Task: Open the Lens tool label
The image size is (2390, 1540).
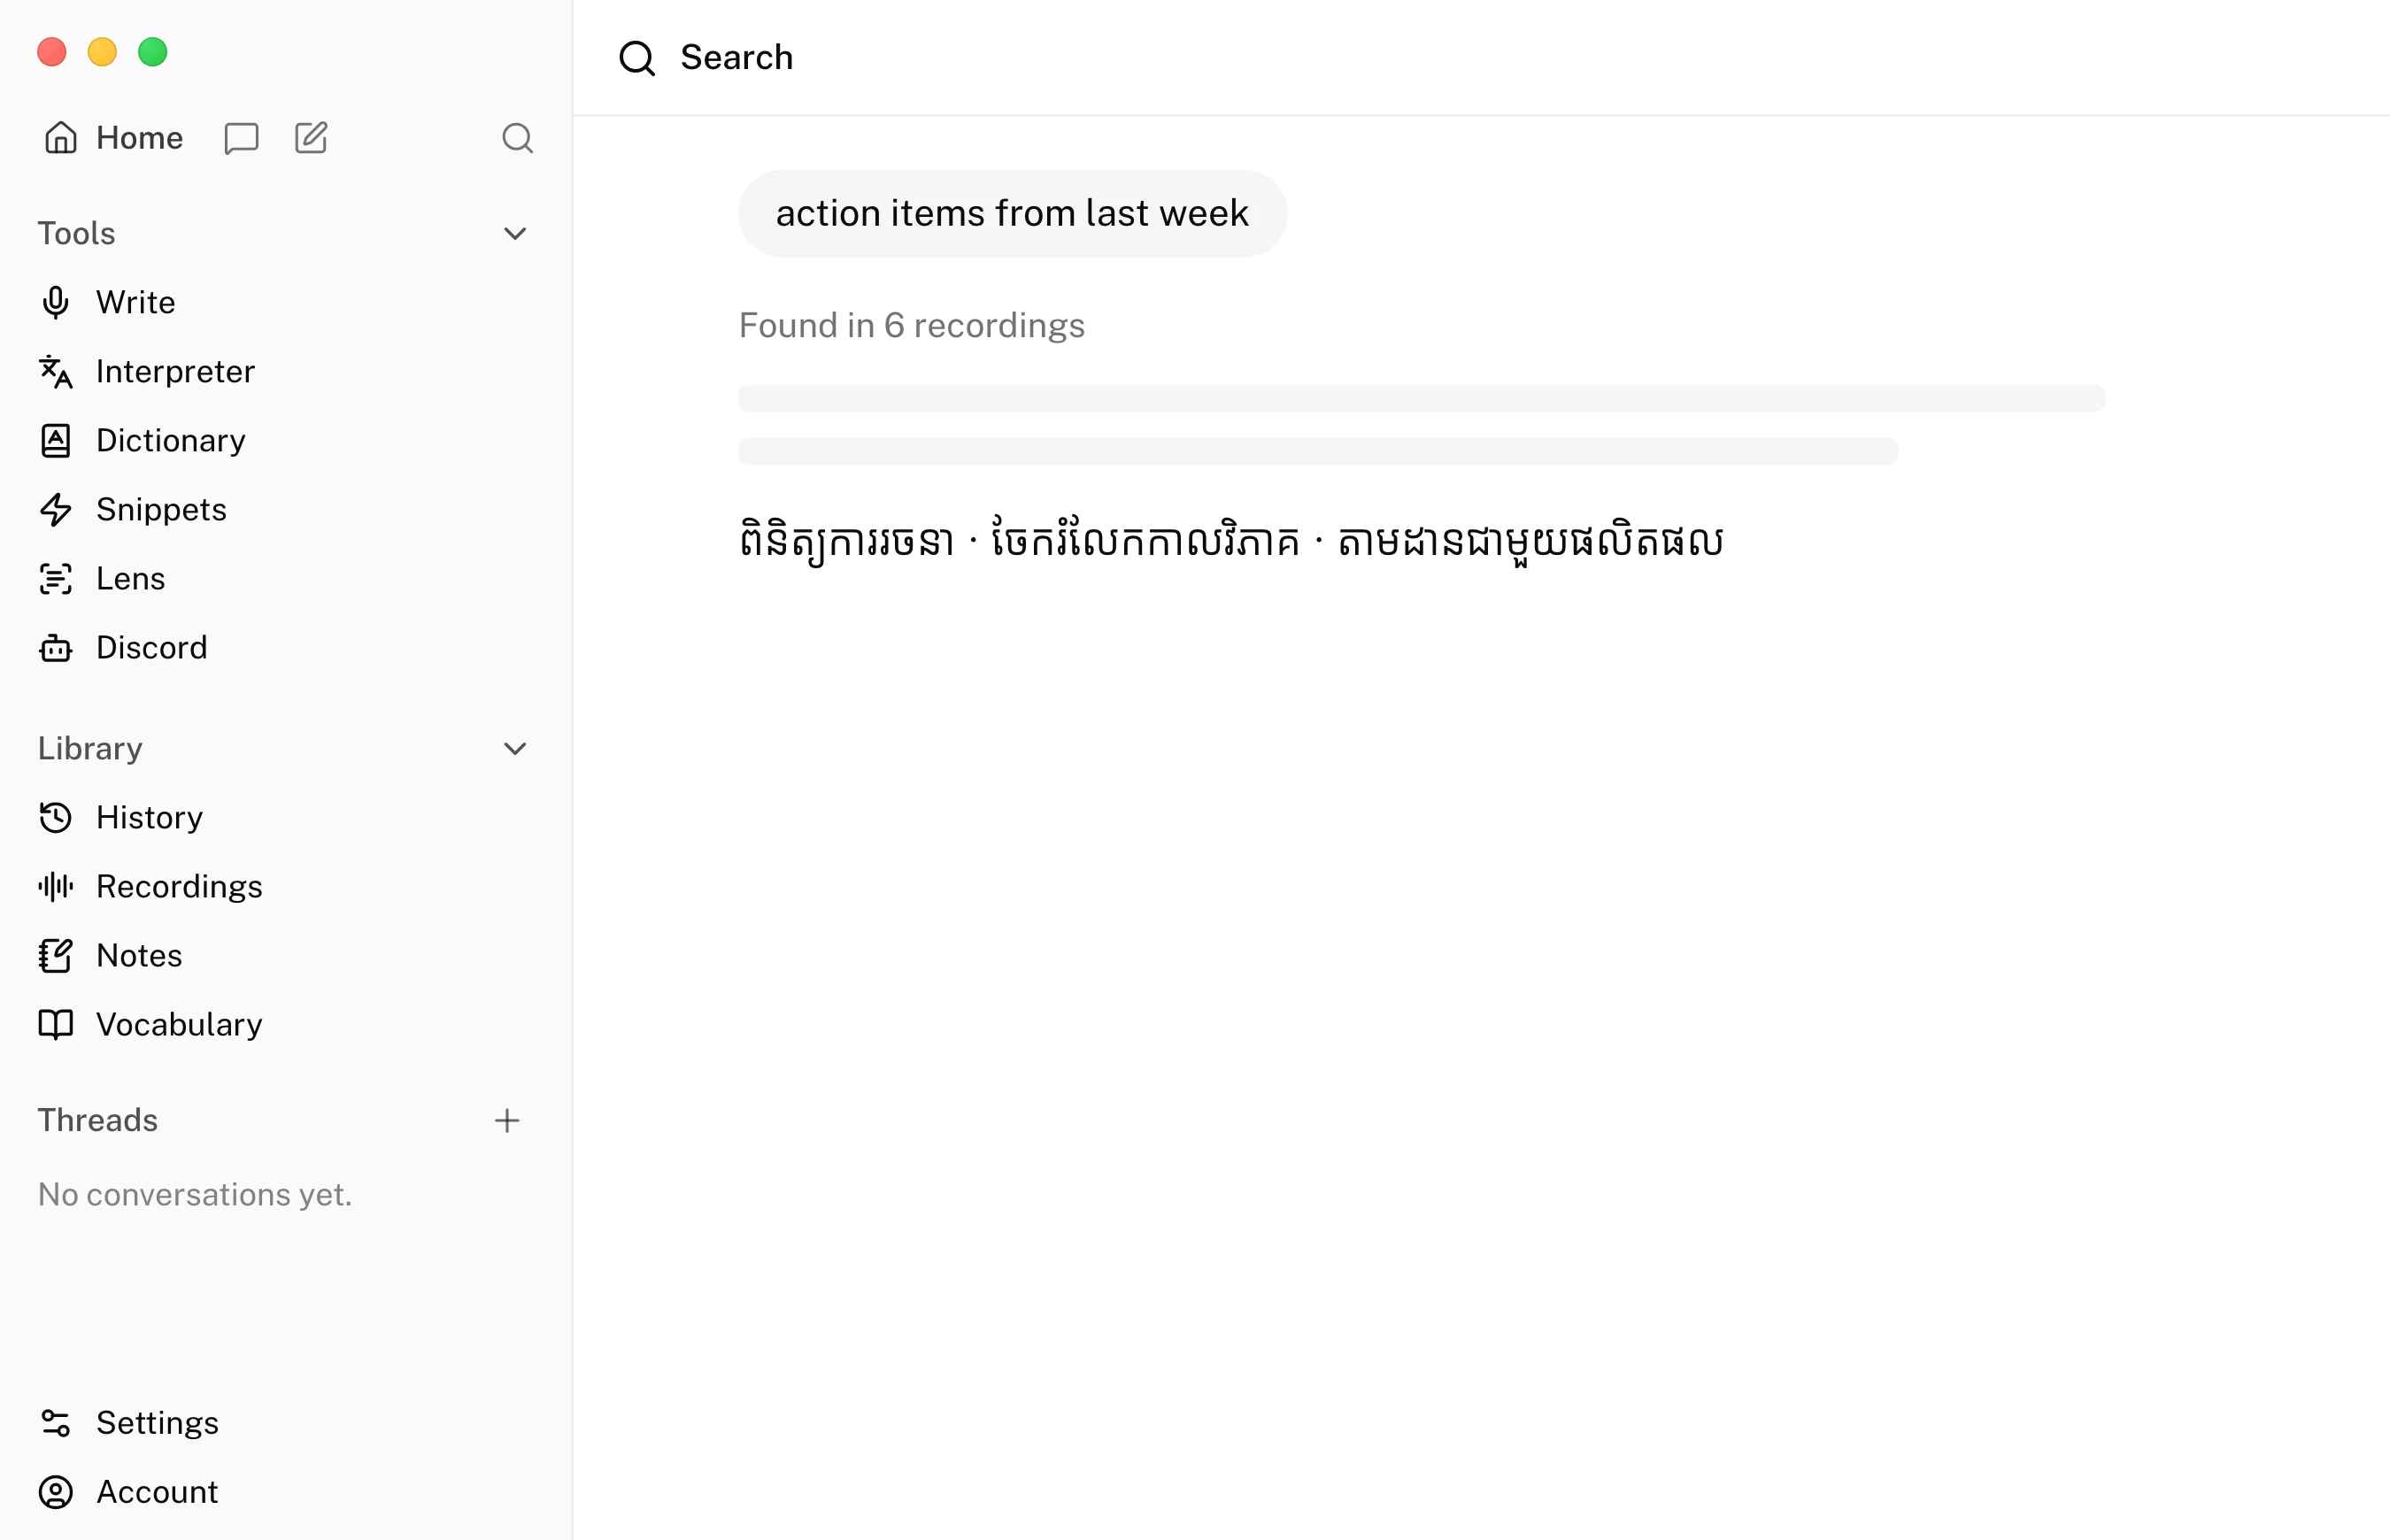Action: [x=131, y=578]
